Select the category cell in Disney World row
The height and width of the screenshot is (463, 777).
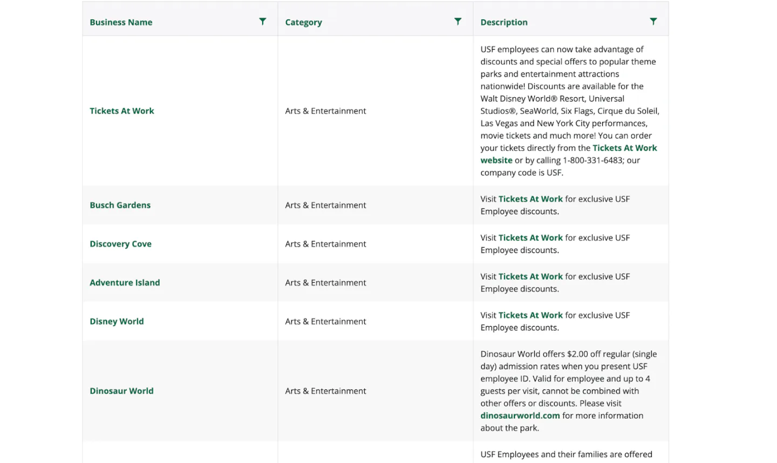point(375,322)
